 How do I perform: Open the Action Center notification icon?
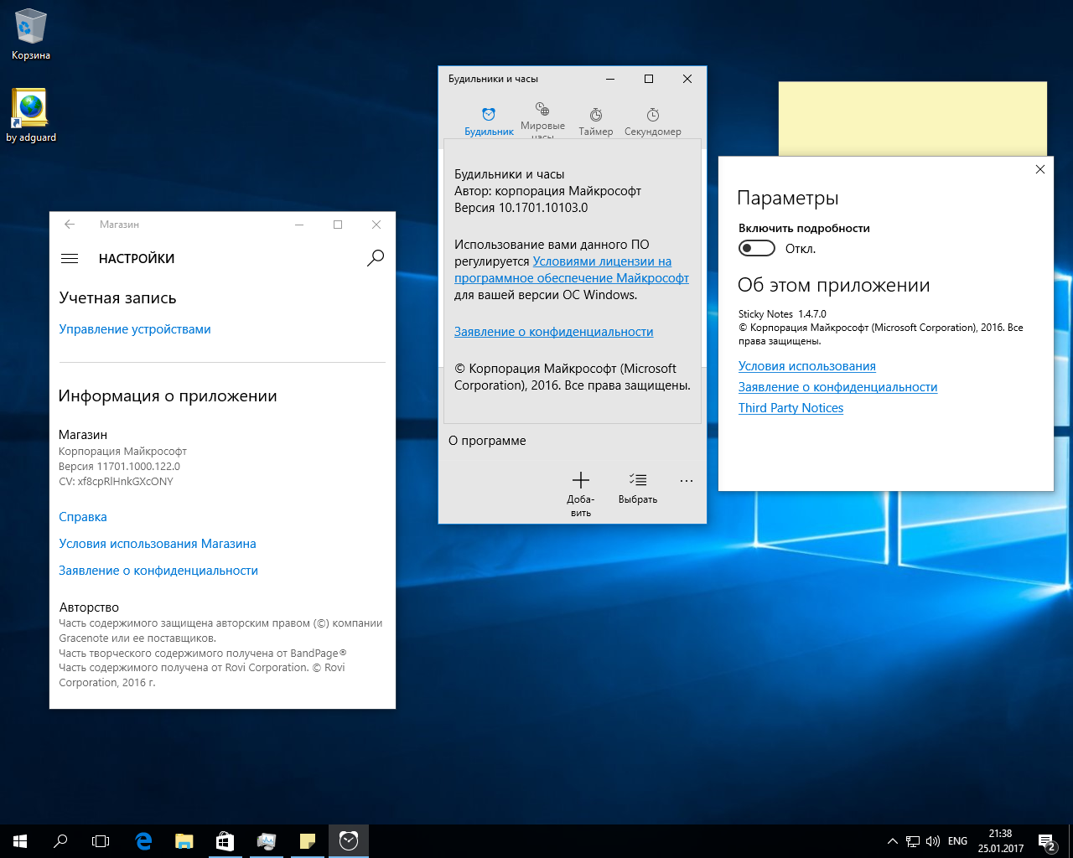click(1046, 841)
